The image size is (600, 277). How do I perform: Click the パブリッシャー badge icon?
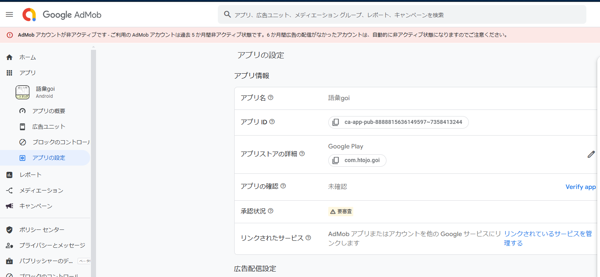[x=10, y=261]
